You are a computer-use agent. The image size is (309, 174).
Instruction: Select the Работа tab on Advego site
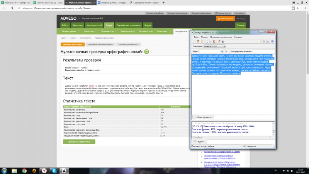[65, 25]
